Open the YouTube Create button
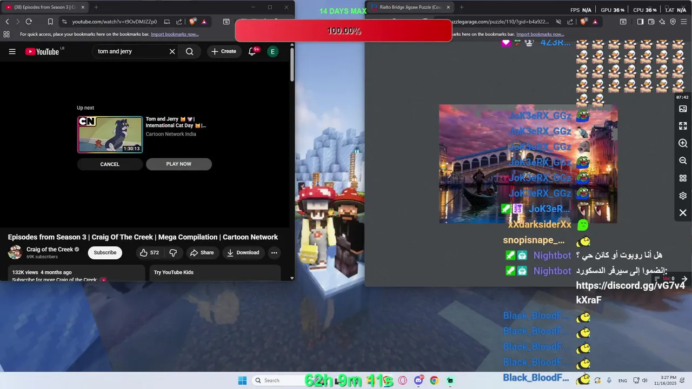 click(x=224, y=51)
